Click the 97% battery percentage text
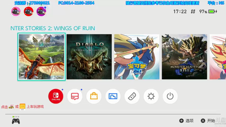226x127 pixels. pyautogui.click(x=203, y=12)
